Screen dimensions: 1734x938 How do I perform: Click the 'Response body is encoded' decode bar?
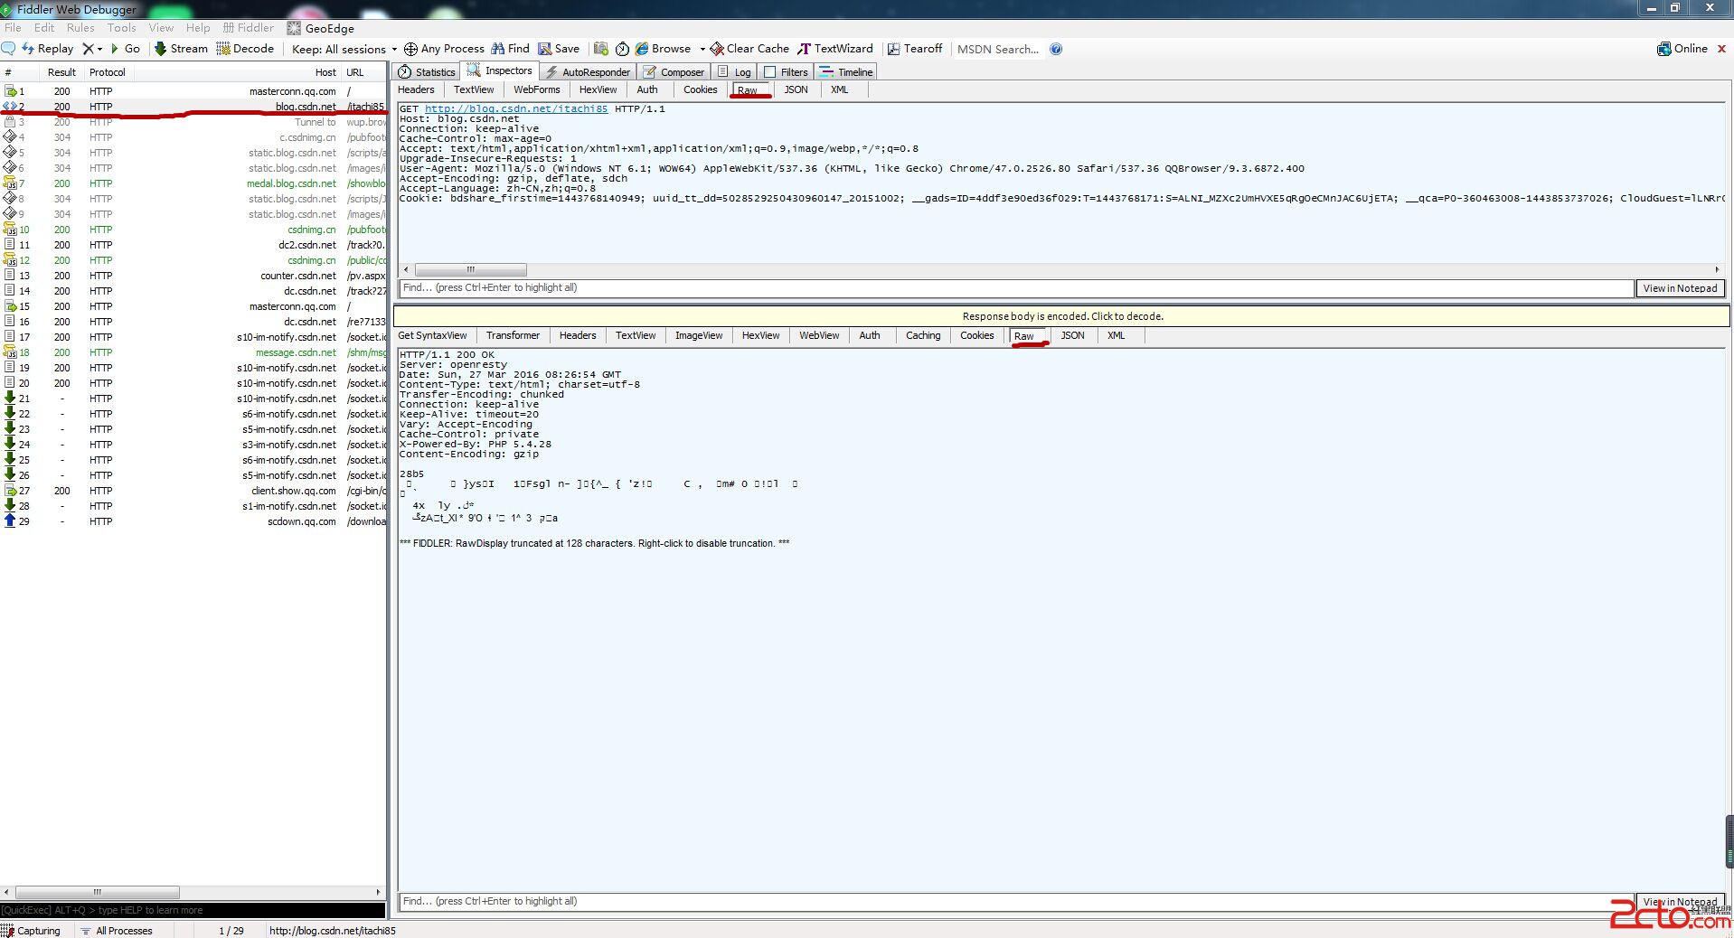[1062, 316]
